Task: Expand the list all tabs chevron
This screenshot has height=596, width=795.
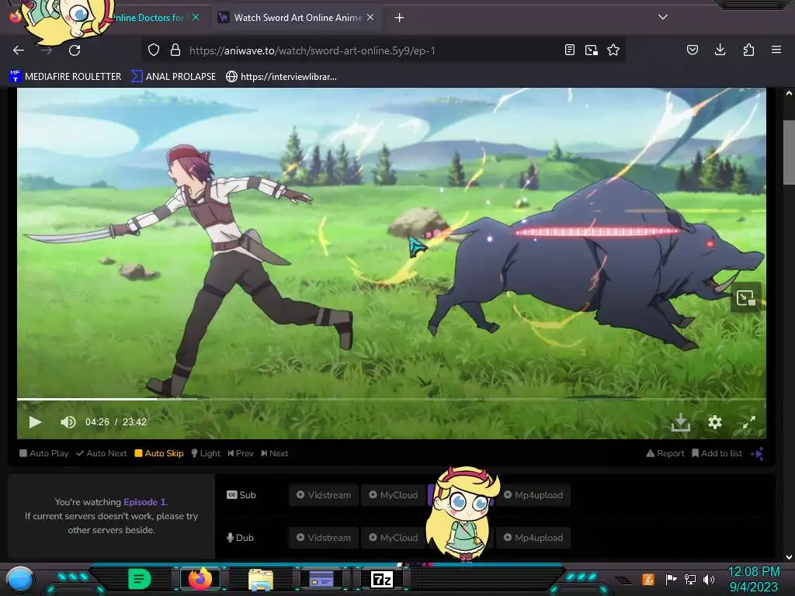Action: tap(663, 17)
